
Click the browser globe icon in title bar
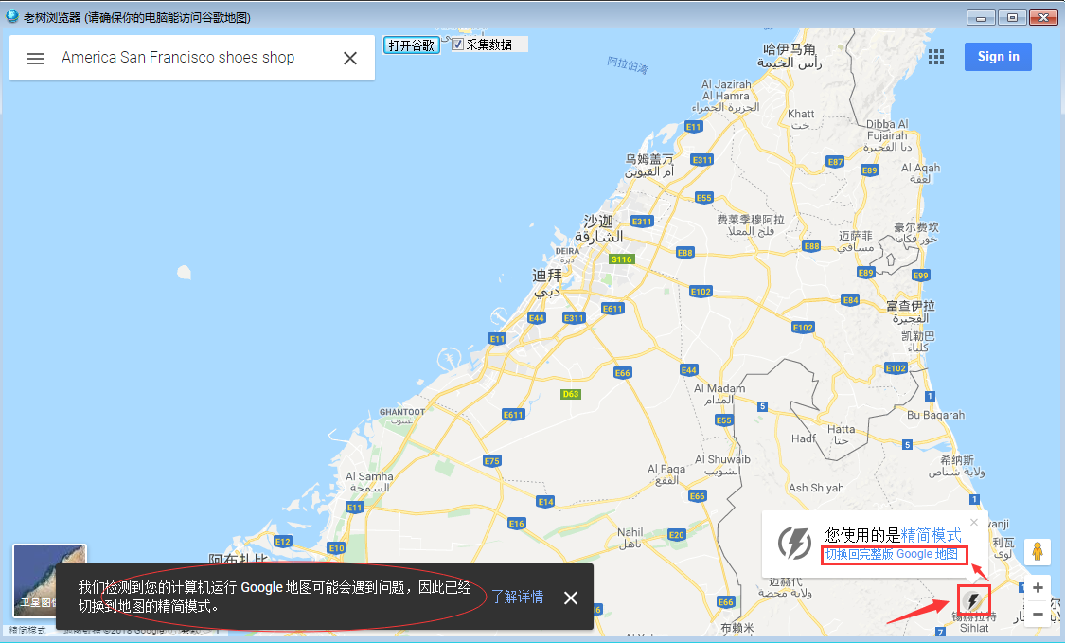click(11, 16)
